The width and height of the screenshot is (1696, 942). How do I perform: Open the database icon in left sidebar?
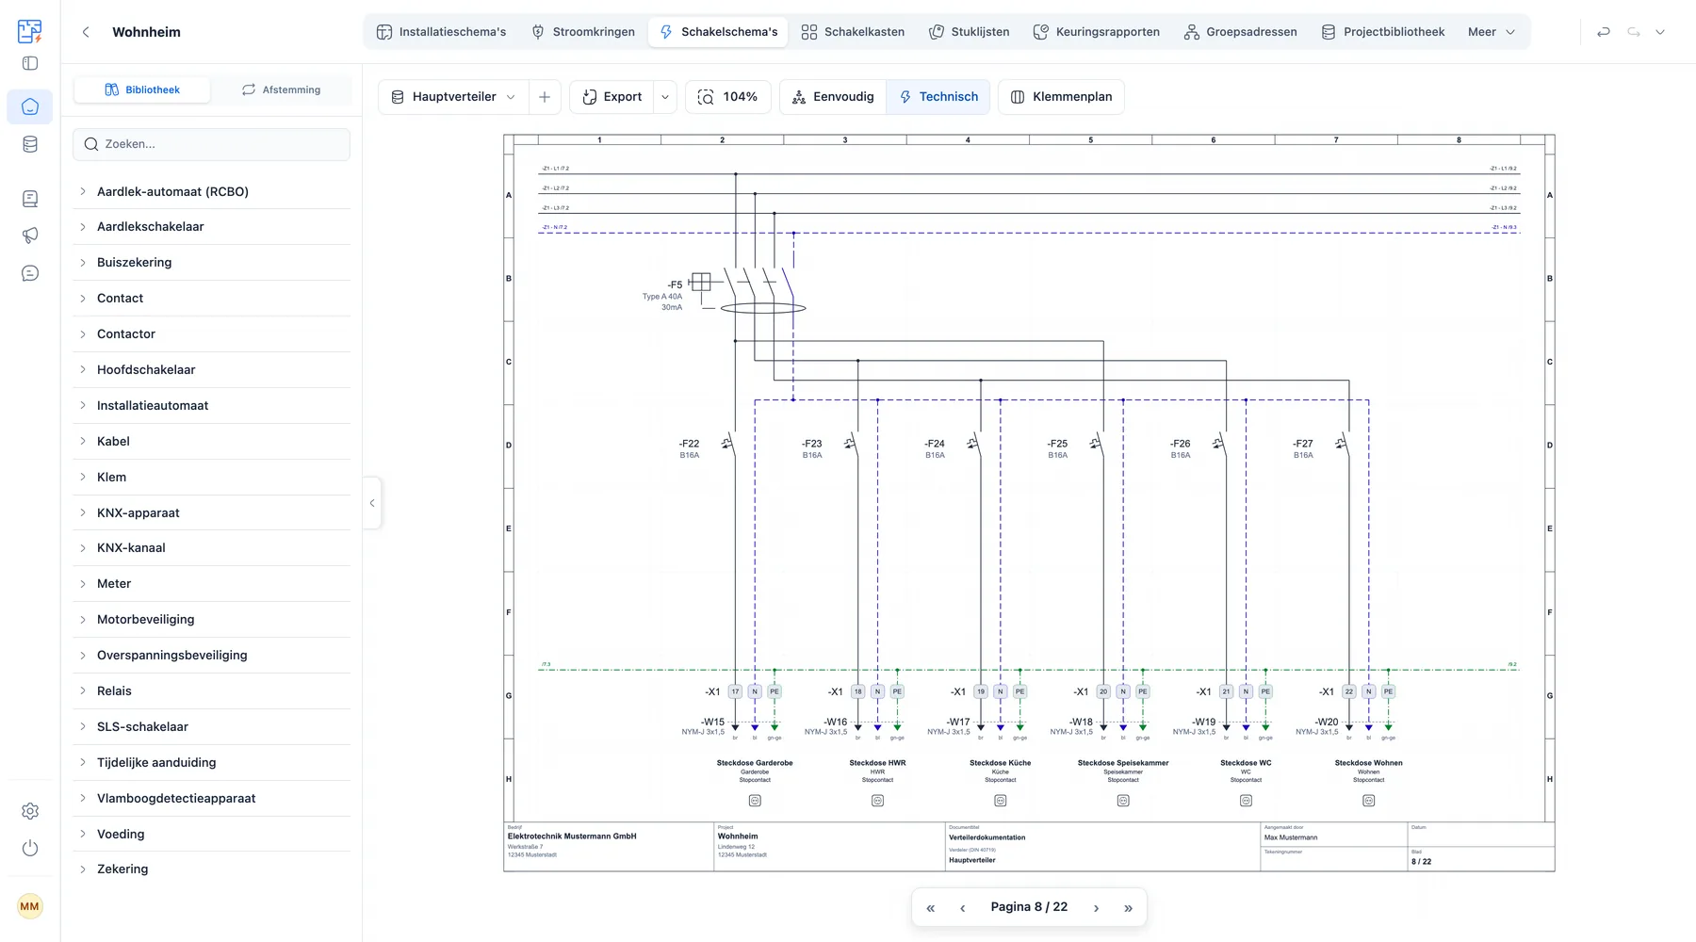[30, 144]
